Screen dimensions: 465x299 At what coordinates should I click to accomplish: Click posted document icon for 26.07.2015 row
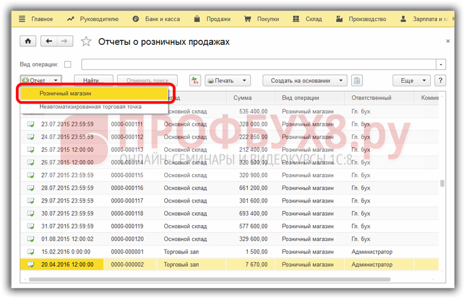coord(31,162)
